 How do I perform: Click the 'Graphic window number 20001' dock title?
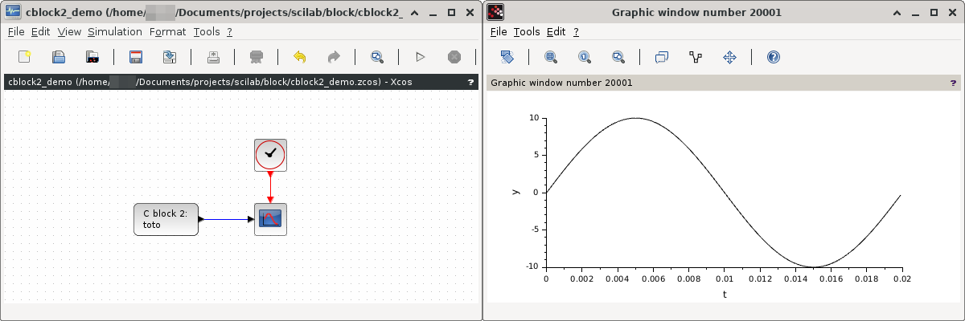click(723, 82)
